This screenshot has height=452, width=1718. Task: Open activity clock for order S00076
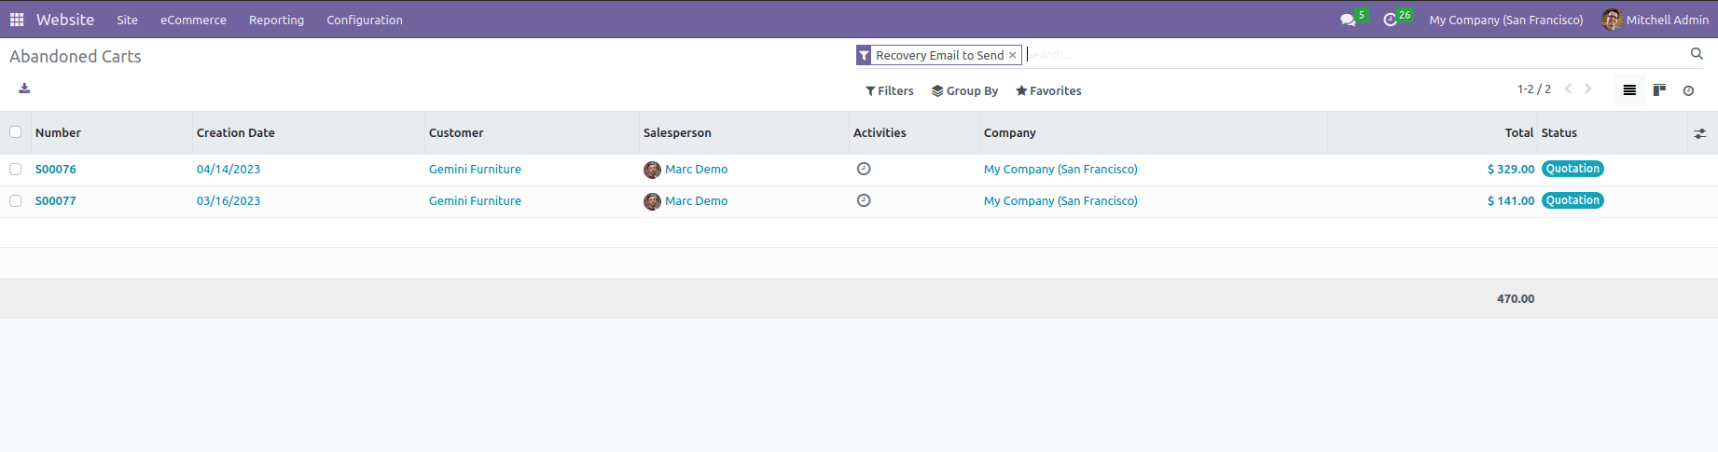click(864, 169)
